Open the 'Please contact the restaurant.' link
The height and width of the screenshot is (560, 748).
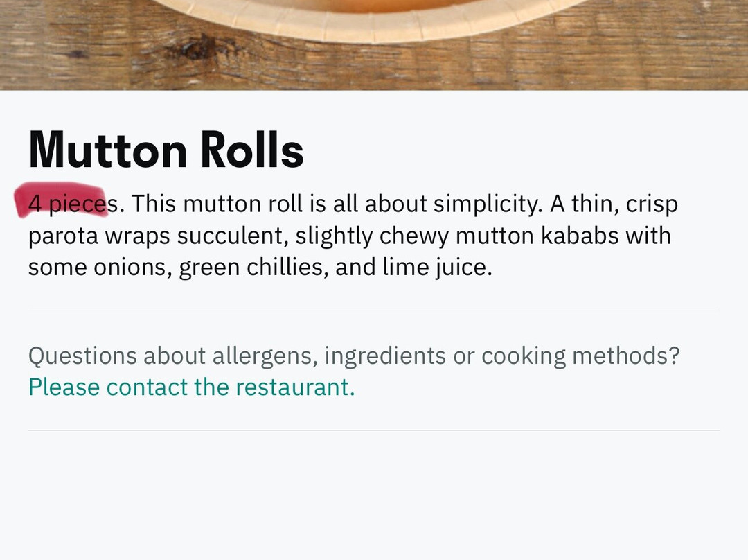(192, 387)
